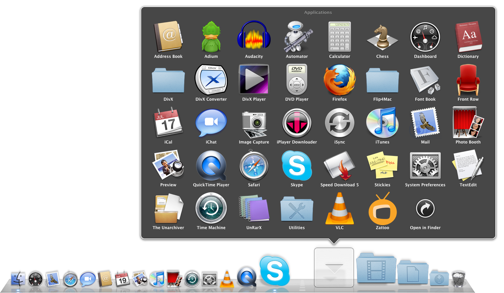504x293 pixels.
Task: Click iChat bubble in the Dock
Action: [x=88, y=279]
